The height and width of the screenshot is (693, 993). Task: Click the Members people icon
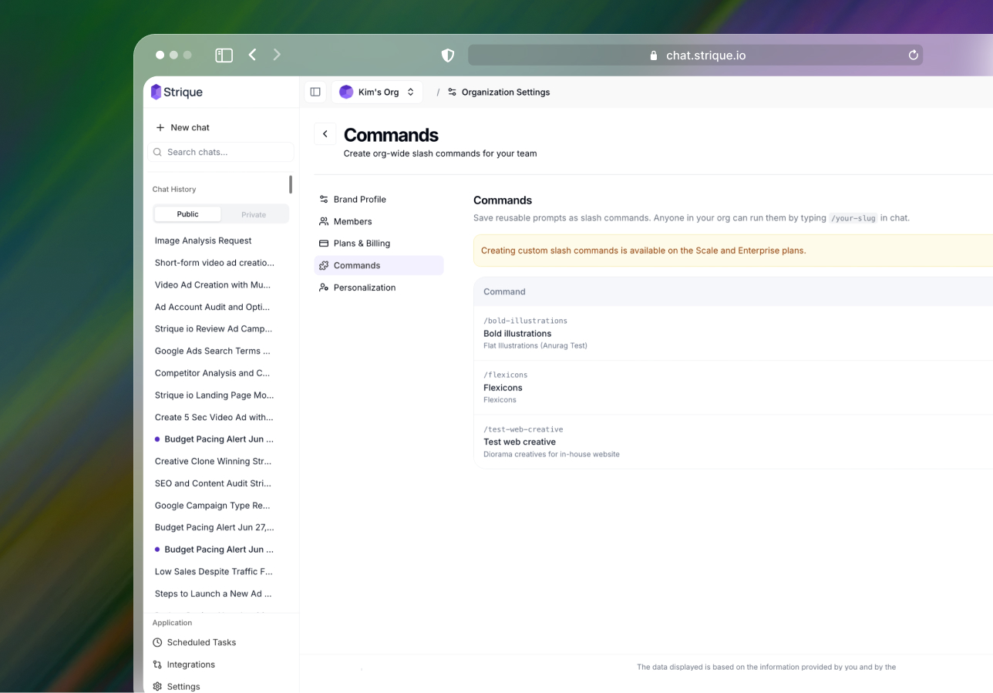click(324, 221)
